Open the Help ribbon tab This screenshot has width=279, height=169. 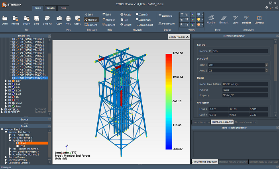pos(63,8)
